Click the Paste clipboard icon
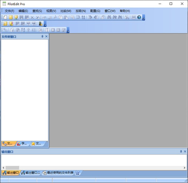Screen dimensions: 188x183 coord(66,17)
